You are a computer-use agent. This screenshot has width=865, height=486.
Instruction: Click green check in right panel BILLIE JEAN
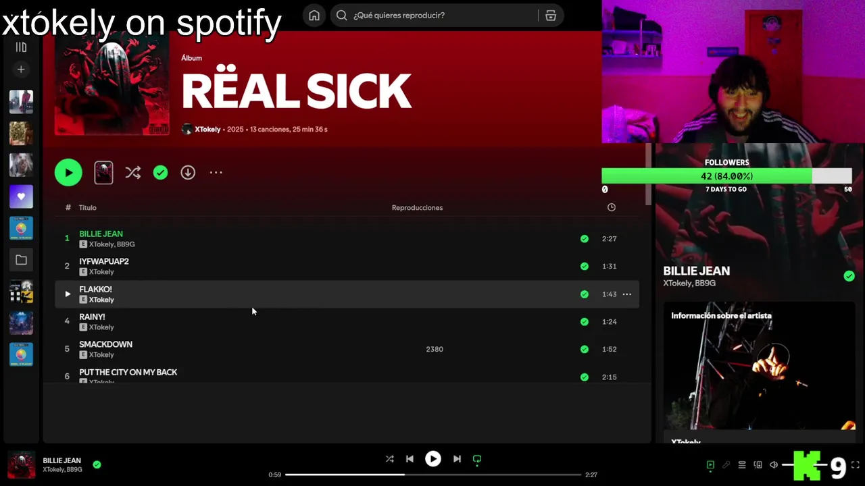click(849, 276)
